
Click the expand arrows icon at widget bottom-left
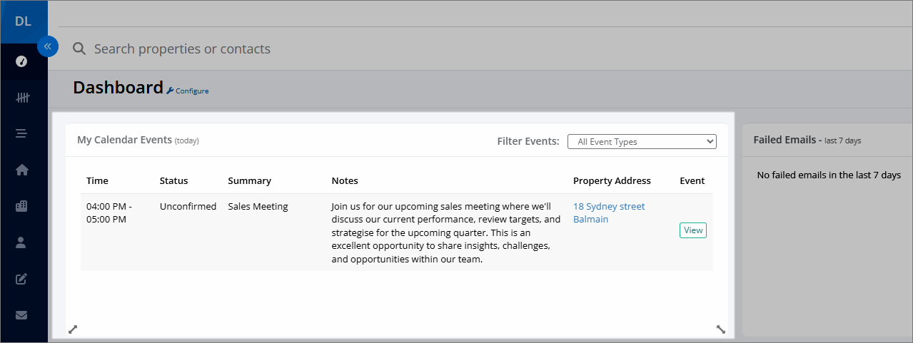pyautogui.click(x=72, y=329)
